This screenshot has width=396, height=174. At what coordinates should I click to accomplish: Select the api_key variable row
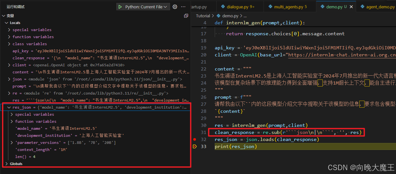[x=95, y=51]
